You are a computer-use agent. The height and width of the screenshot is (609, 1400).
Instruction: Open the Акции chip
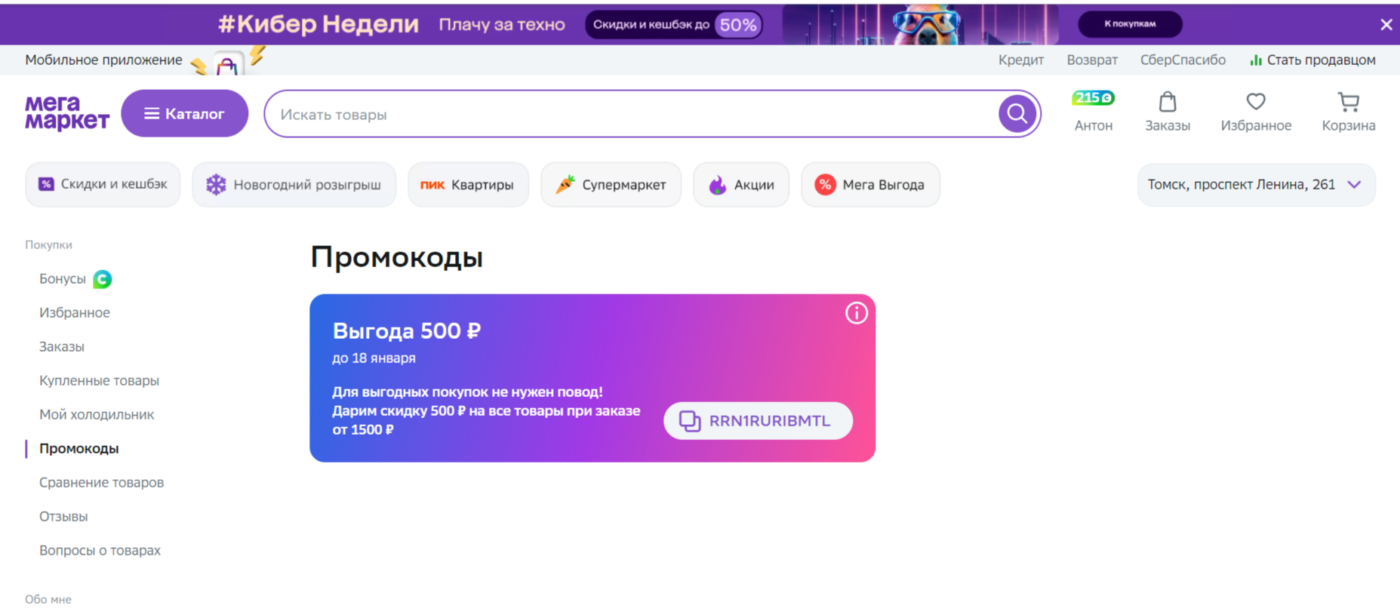(741, 185)
